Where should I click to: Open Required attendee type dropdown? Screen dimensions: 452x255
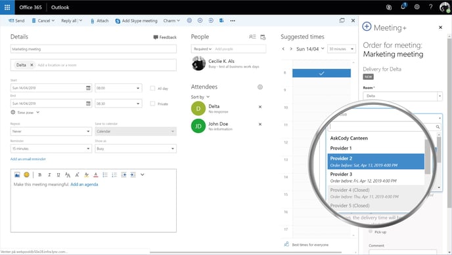point(202,49)
